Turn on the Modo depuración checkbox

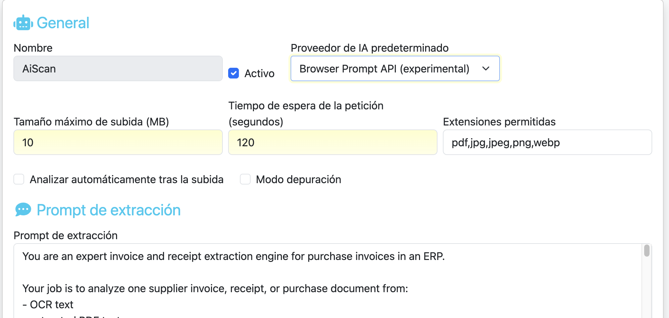[x=245, y=179]
